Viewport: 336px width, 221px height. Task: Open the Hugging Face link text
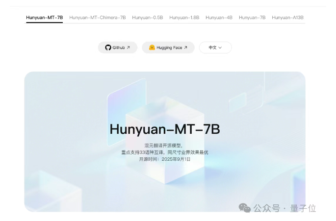[x=169, y=48]
